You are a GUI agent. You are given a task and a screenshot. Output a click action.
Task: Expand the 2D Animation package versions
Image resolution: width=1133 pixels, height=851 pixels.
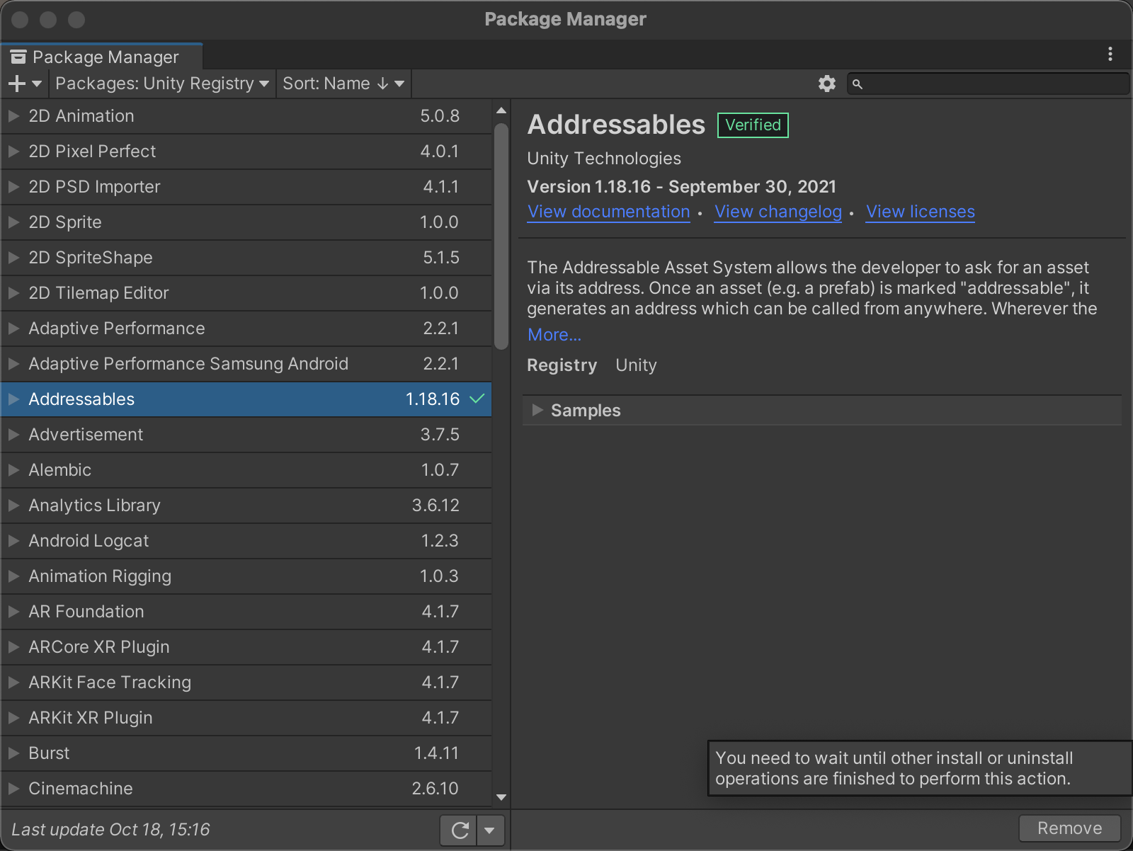coord(13,116)
